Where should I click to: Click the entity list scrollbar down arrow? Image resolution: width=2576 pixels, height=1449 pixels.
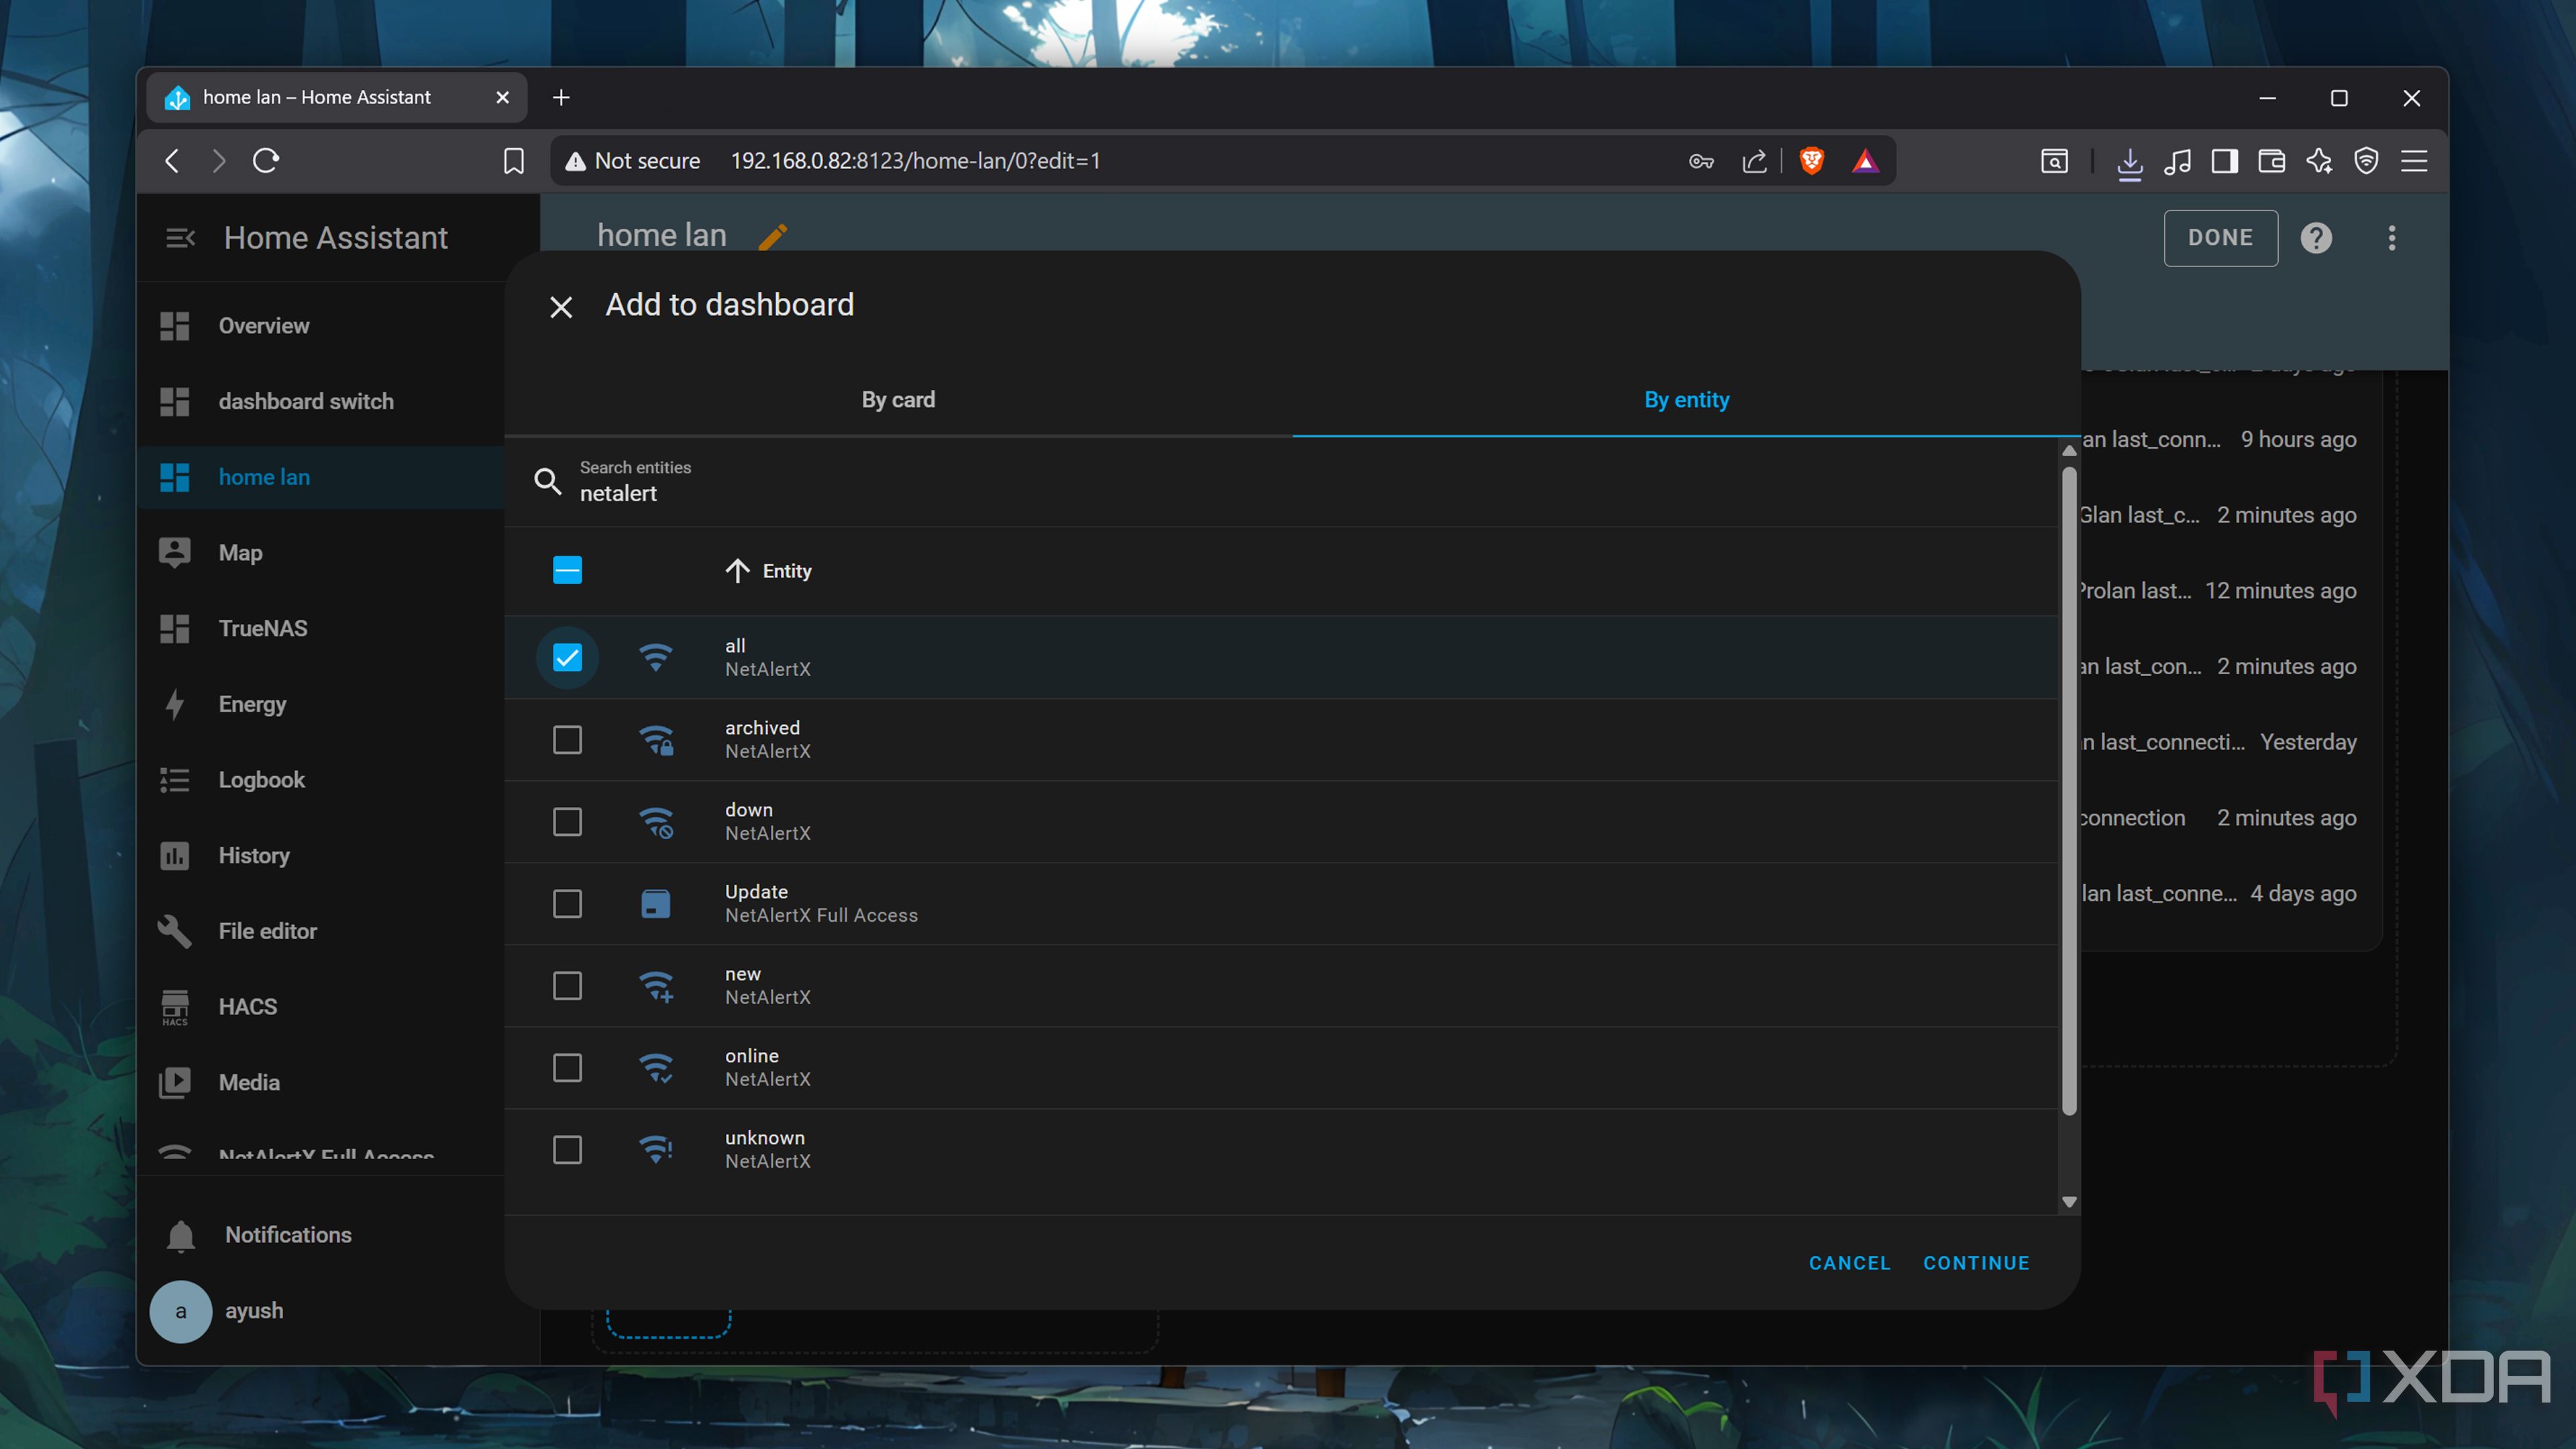(x=2069, y=1202)
